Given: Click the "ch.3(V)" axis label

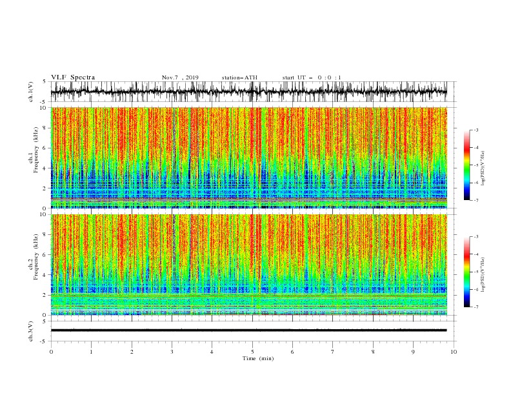Looking at the screenshot, I should click(x=31, y=331).
